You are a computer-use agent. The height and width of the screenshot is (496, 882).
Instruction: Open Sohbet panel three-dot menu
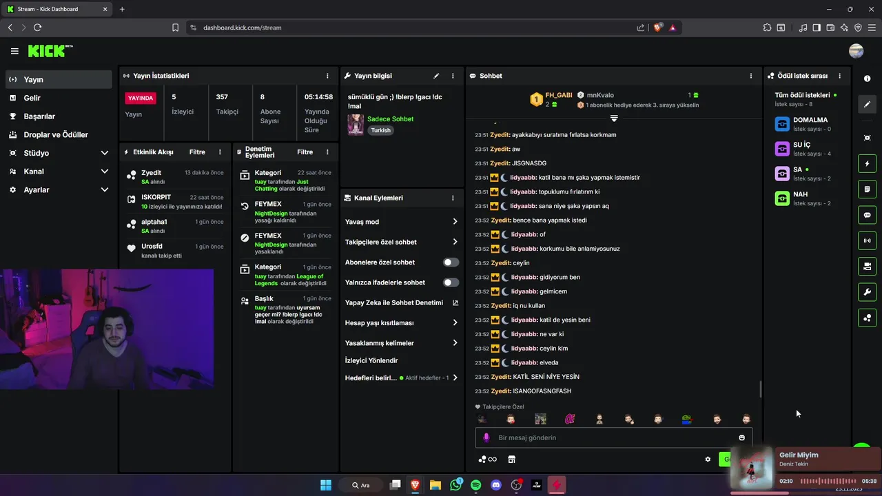pyautogui.click(x=751, y=76)
